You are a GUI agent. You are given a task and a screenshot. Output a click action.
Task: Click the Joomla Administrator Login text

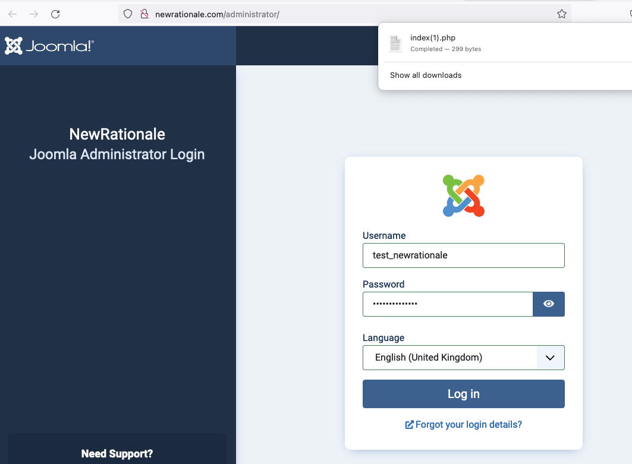click(117, 154)
